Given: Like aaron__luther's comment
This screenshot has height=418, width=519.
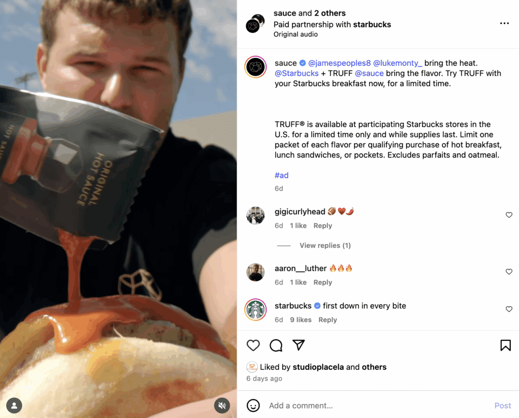Looking at the screenshot, I should [509, 272].
